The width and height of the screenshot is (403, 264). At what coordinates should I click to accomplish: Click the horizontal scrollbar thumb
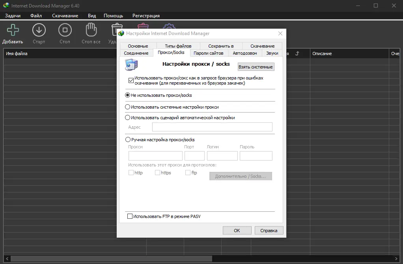[111, 258]
